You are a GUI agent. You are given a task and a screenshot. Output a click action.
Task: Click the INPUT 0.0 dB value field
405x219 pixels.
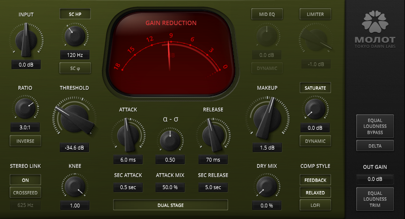[26, 65]
